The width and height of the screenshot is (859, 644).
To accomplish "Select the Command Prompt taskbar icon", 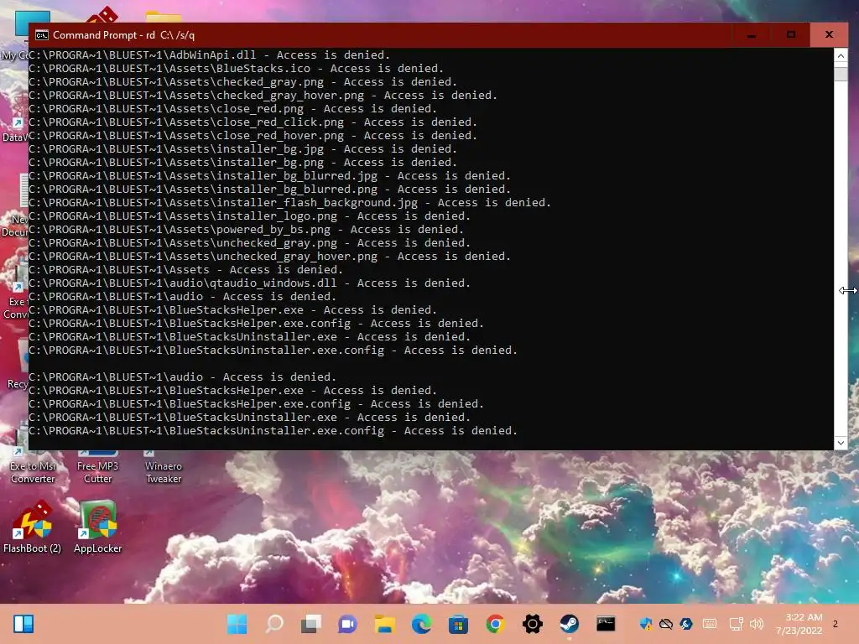I will coord(606,624).
